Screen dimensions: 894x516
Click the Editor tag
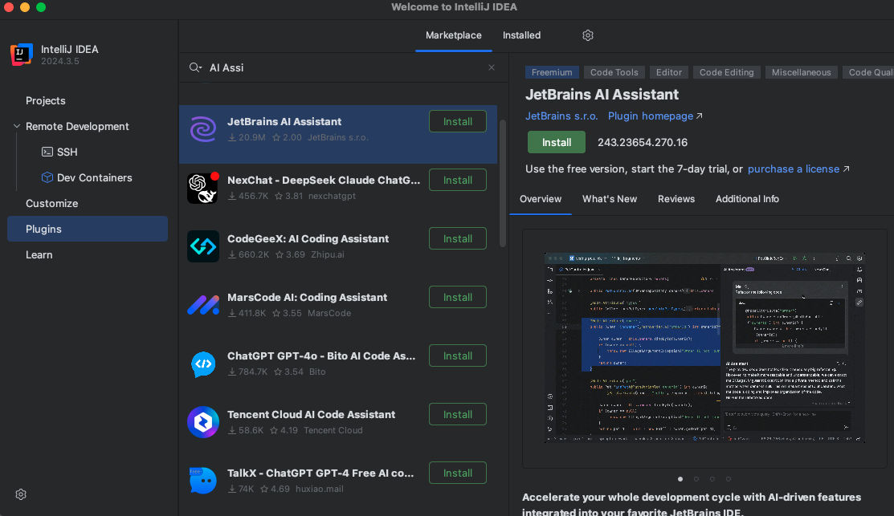tap(669, 72)
